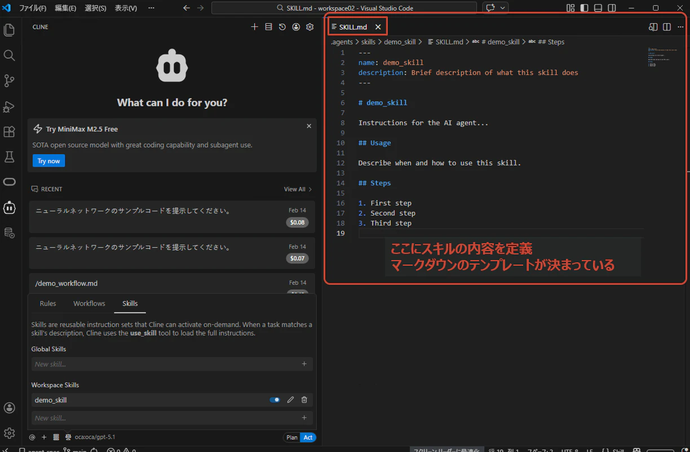
Task: Select the Skills tab
Action: point(130,303)
